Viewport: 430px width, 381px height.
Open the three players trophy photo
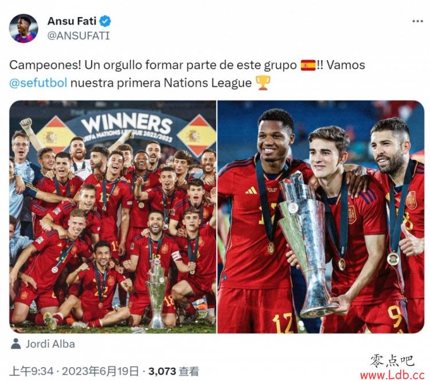tap(321, 217)
